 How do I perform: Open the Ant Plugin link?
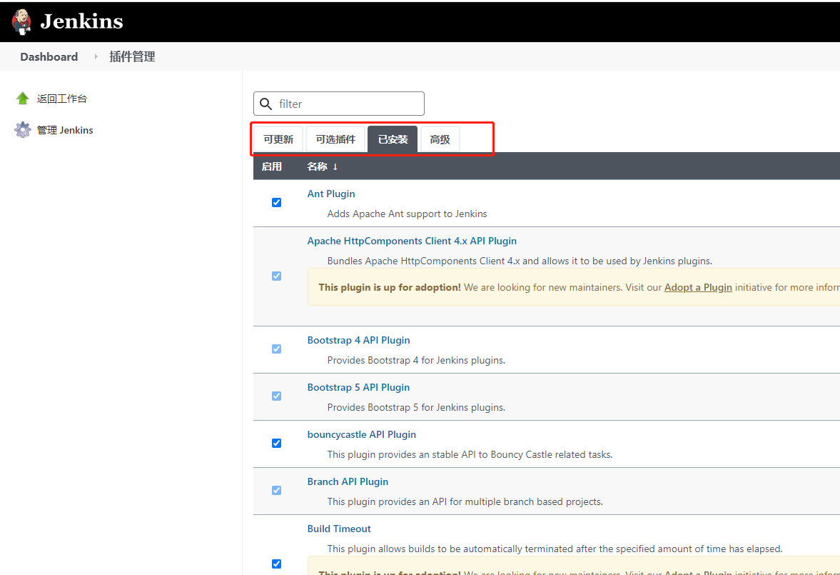[x=331, y=194]
